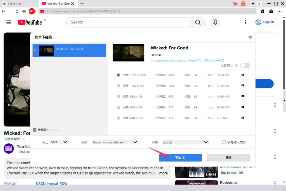Go back using the browser back arrow
Image resolution: width=286 pixels, height=191 pixels.
(x=3, y=11)
